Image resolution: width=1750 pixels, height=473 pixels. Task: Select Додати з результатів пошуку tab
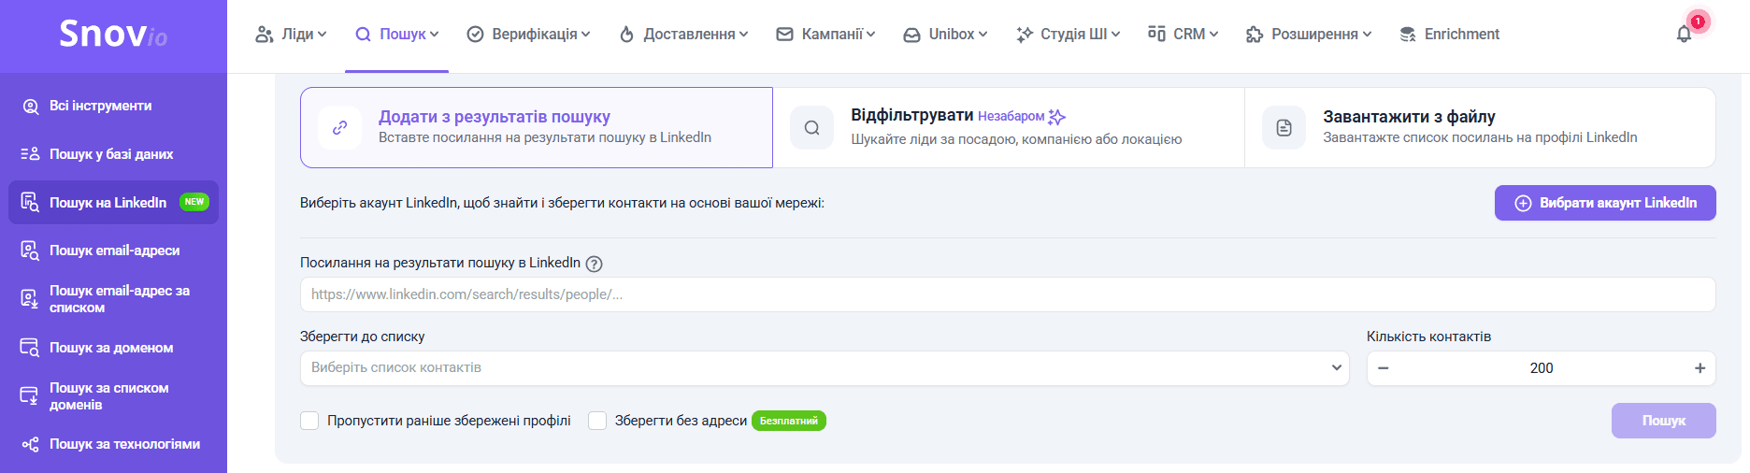point(537,128)
